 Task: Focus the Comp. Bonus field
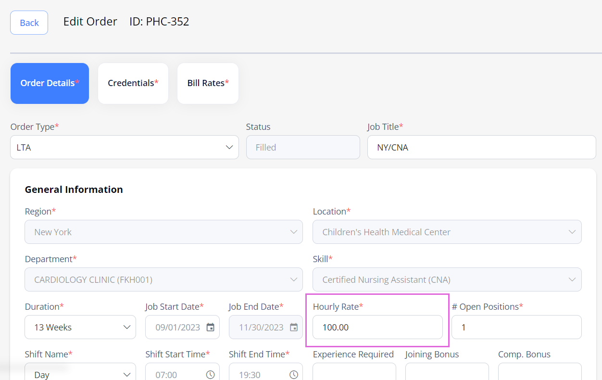coord(540,371)
